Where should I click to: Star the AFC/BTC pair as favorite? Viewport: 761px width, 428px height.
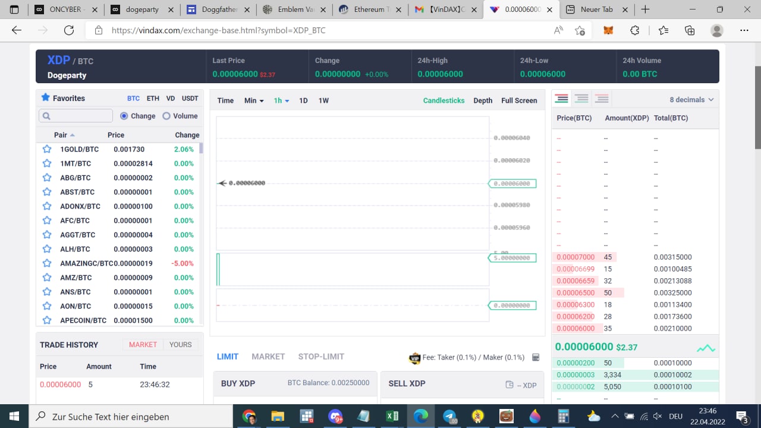pos(46,221)
